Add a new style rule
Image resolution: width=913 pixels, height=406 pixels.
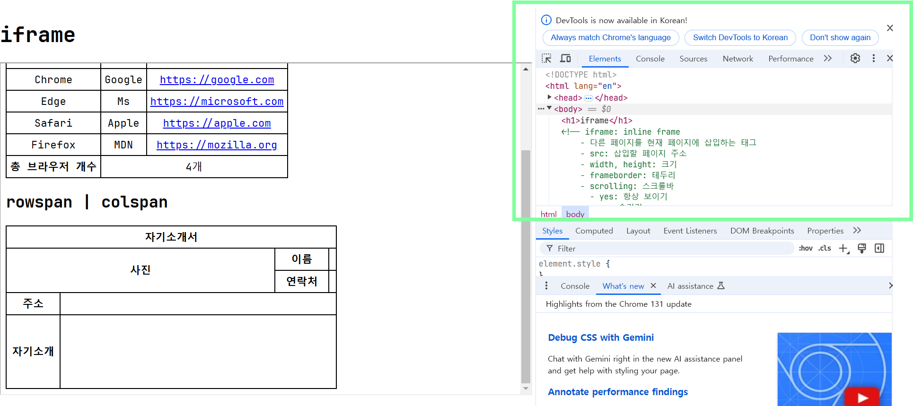click(844, 249)
